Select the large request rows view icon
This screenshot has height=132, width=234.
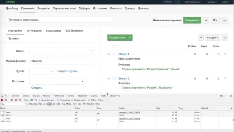32,100
